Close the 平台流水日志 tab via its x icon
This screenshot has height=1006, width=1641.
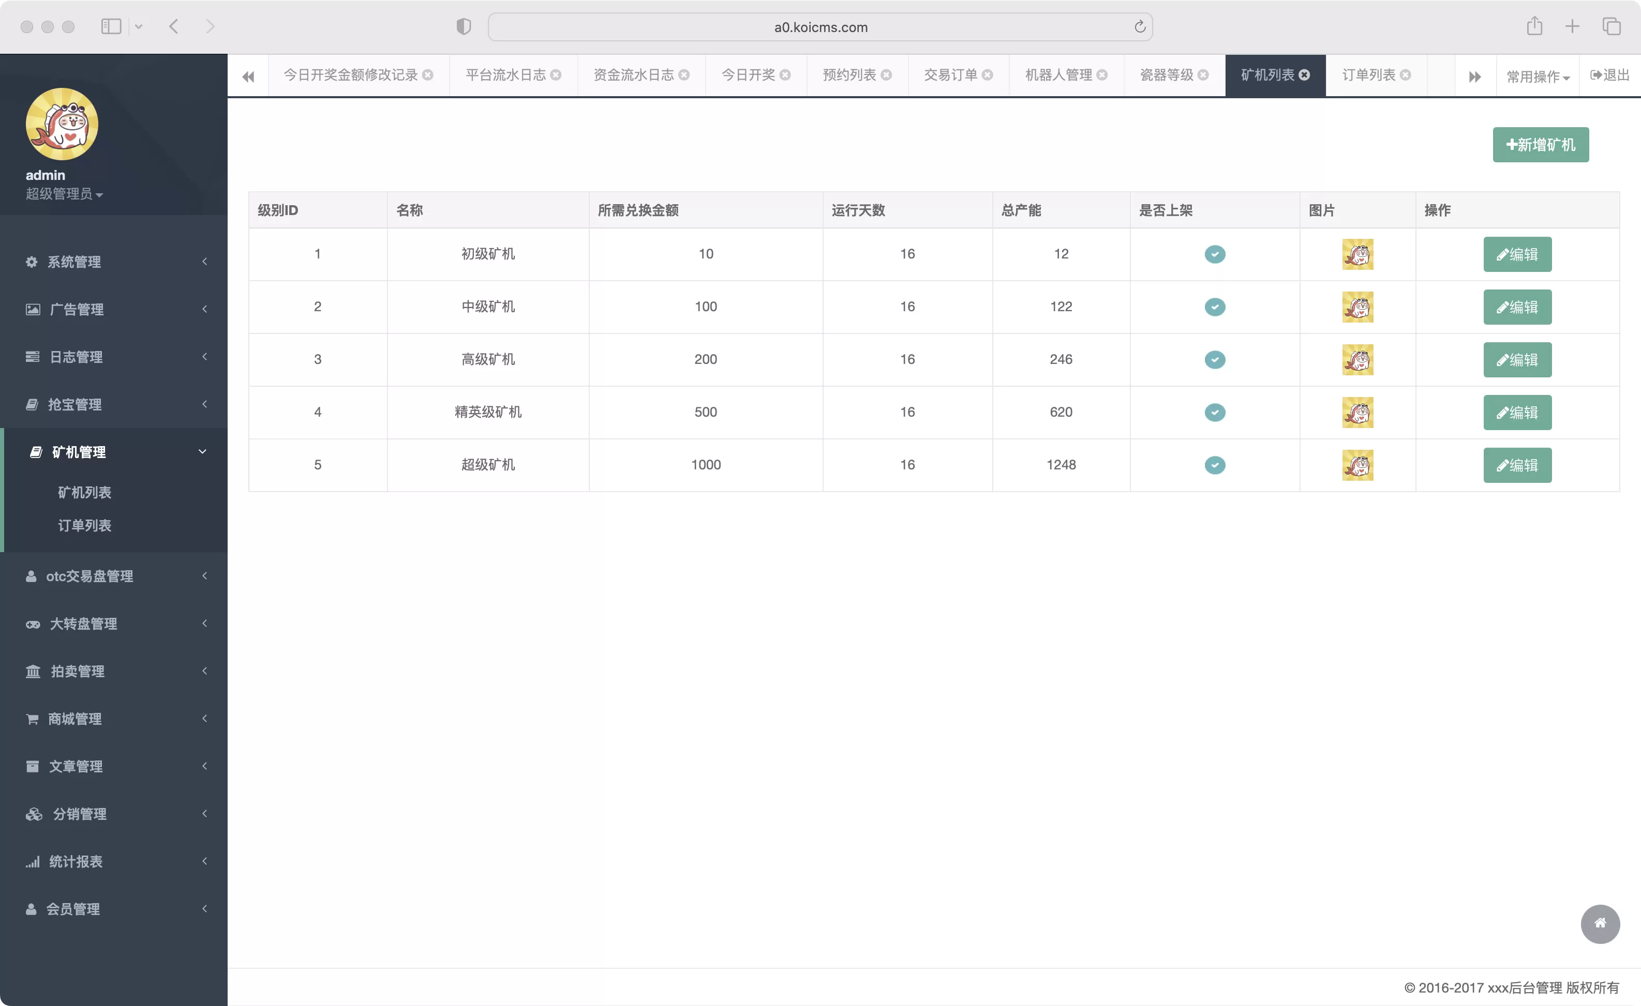[x=556, y=75]
